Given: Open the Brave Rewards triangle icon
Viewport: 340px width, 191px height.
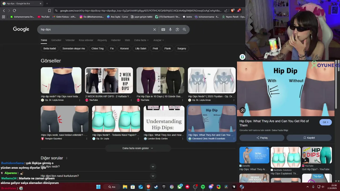Looking at the screenshot, I should click(x=239, y=10).
